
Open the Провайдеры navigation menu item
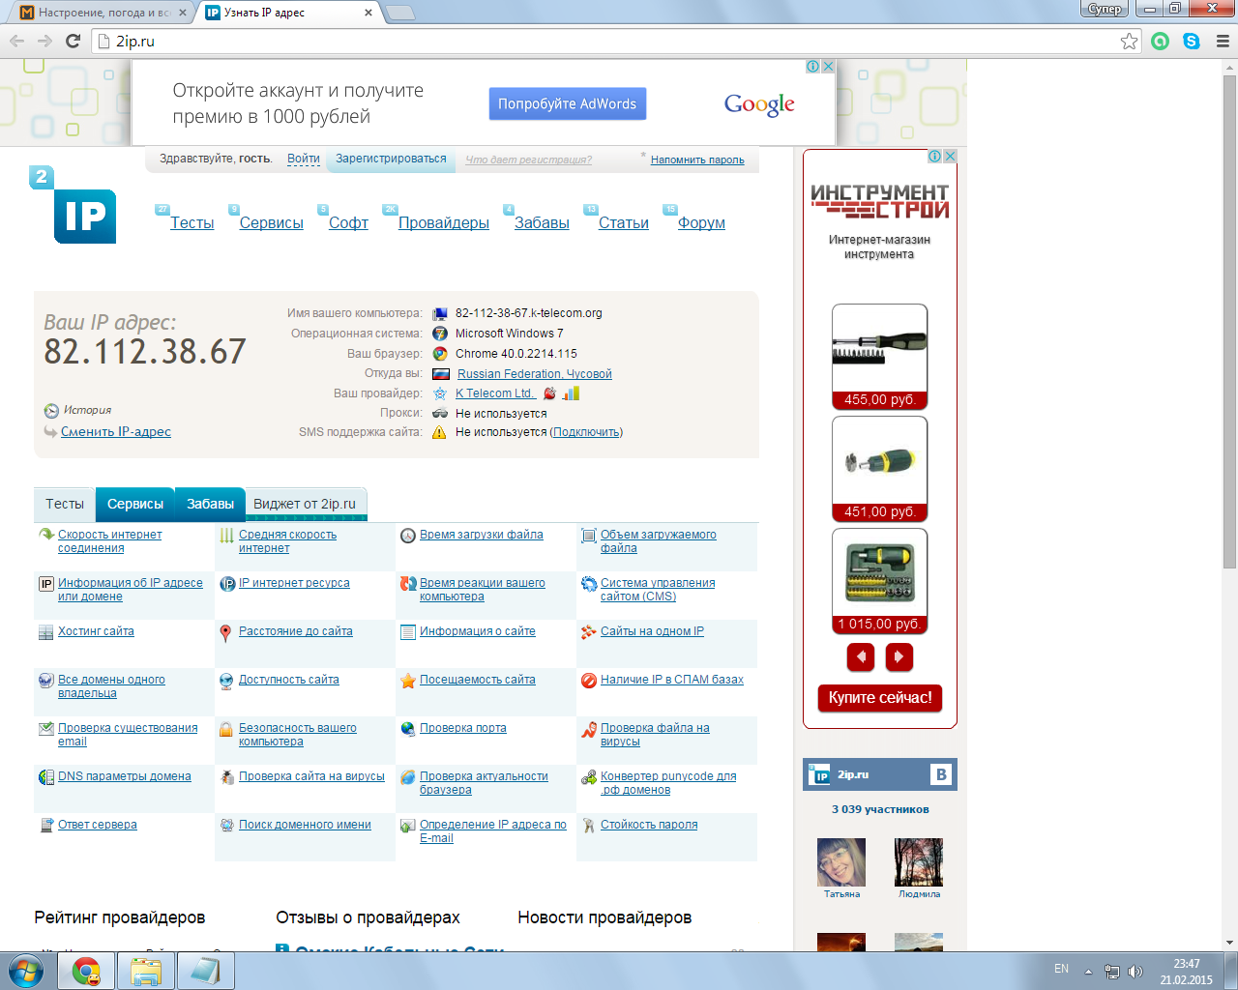tap(443, 222)
